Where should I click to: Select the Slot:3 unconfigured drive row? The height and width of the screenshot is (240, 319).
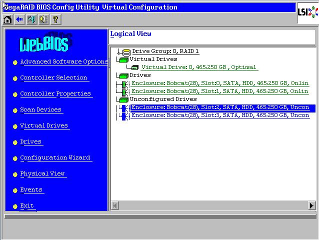coord(220,115)
